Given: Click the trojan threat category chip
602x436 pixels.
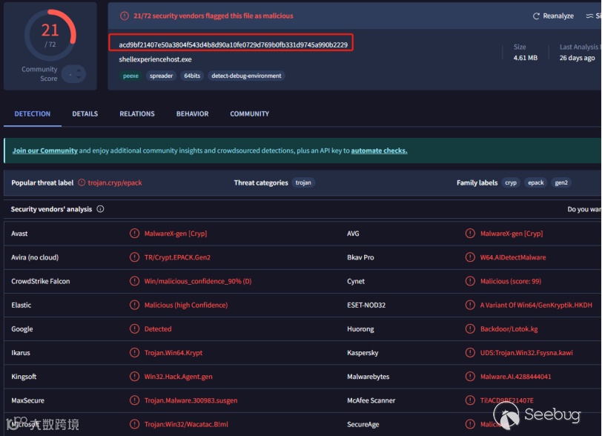Looking at the screenshot, I should [x=303, y=182].
